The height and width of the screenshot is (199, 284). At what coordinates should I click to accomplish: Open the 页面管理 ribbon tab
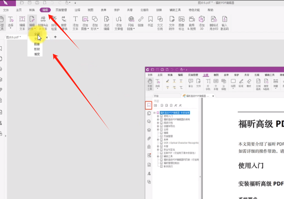pos(61,9)
